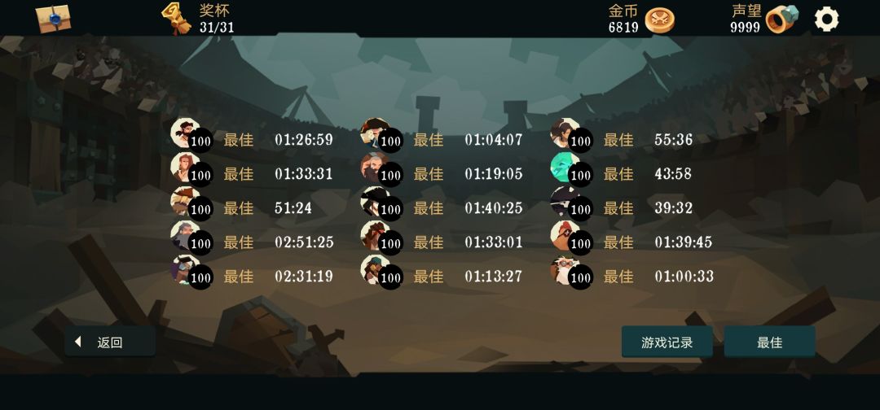The image size is (880, 410).
Task: Select hero portrait with 01:26:59 time
Action: (x=185, y=133)
